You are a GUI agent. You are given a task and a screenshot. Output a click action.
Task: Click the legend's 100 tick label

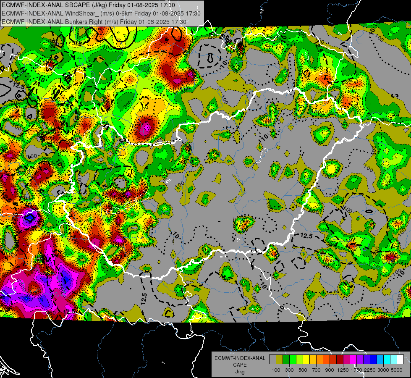tap(276, 370)
